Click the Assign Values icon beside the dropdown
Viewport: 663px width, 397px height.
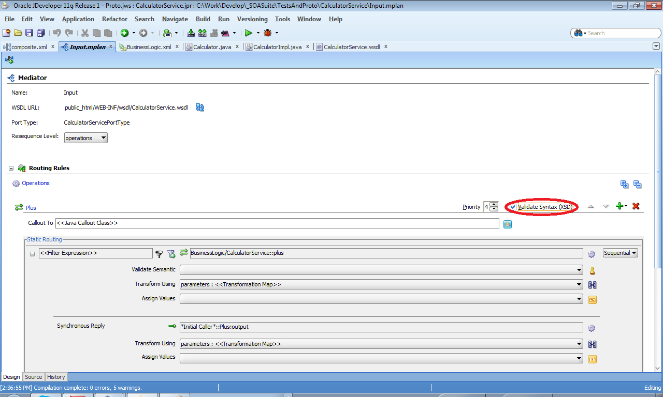592,299
